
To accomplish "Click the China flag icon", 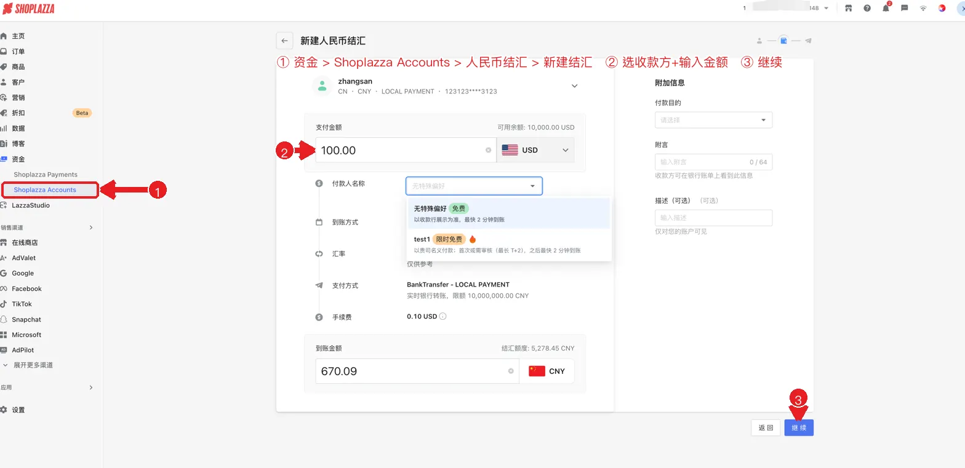I will [x=537, y=371].
